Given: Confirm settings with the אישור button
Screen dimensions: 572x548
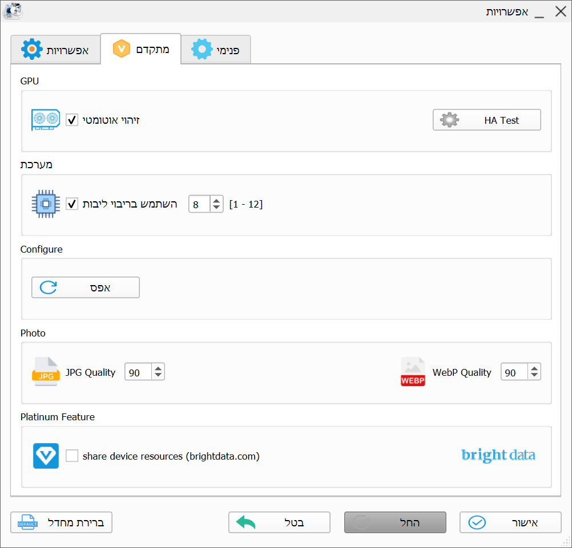Looking at the screenshot, I should point(510,522).
